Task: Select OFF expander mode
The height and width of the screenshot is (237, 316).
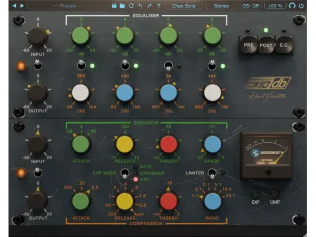Action: pyautogui.click(x=144, y=180)
